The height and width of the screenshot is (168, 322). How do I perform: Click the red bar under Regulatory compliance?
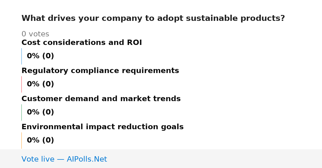[21, 84]
